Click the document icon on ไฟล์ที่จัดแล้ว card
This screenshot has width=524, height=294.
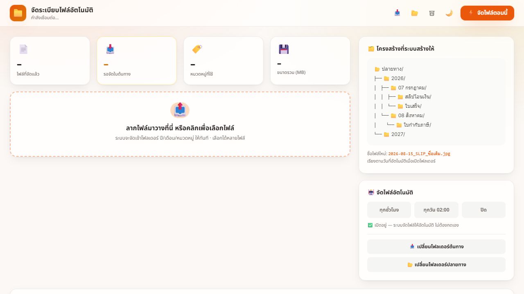coord(23,49)
